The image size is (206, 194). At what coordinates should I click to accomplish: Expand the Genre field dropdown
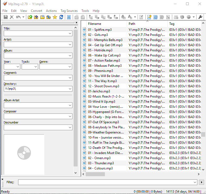pyautogui.click(x=70, y=66)
